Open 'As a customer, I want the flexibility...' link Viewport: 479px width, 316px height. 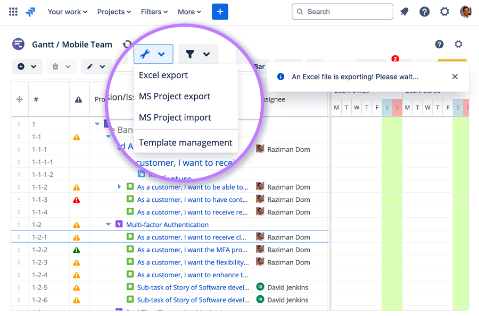tap(193, 262)
